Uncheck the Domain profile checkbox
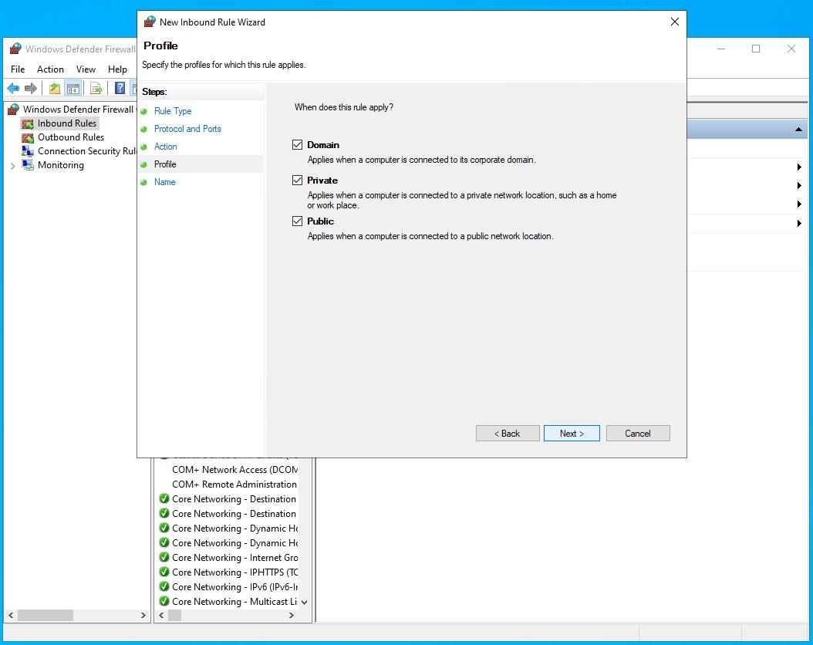The width and height of the screenshot is (813, 645). pyautogui.click(x=297, y=144)
